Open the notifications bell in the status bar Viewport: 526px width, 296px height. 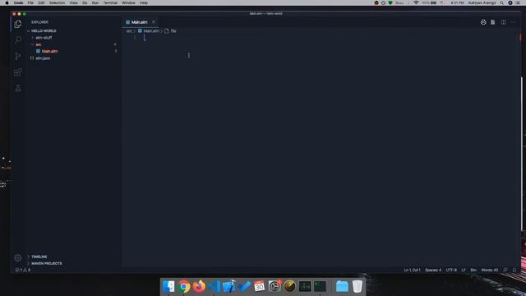(x=514, y=270)
